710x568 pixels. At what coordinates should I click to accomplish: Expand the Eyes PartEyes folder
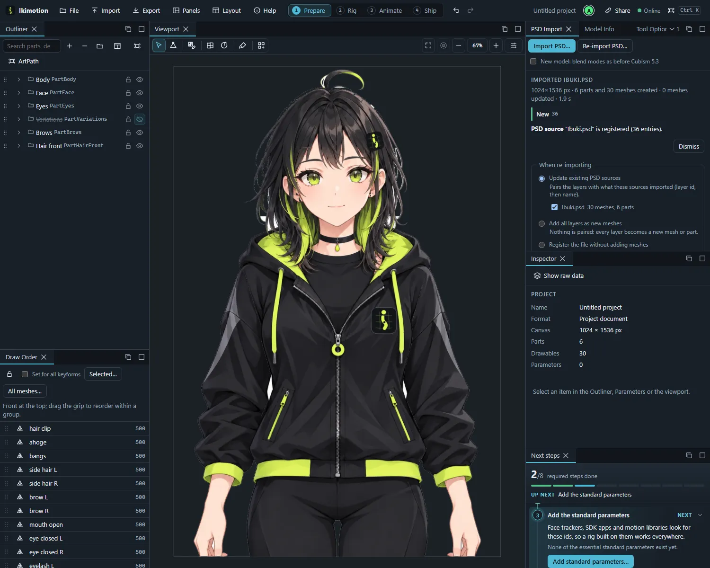pyautogui.click(x=19, y=106)
